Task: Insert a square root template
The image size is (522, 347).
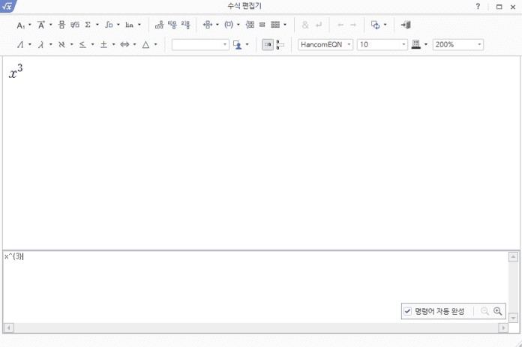Action: [x=74, y=25]
